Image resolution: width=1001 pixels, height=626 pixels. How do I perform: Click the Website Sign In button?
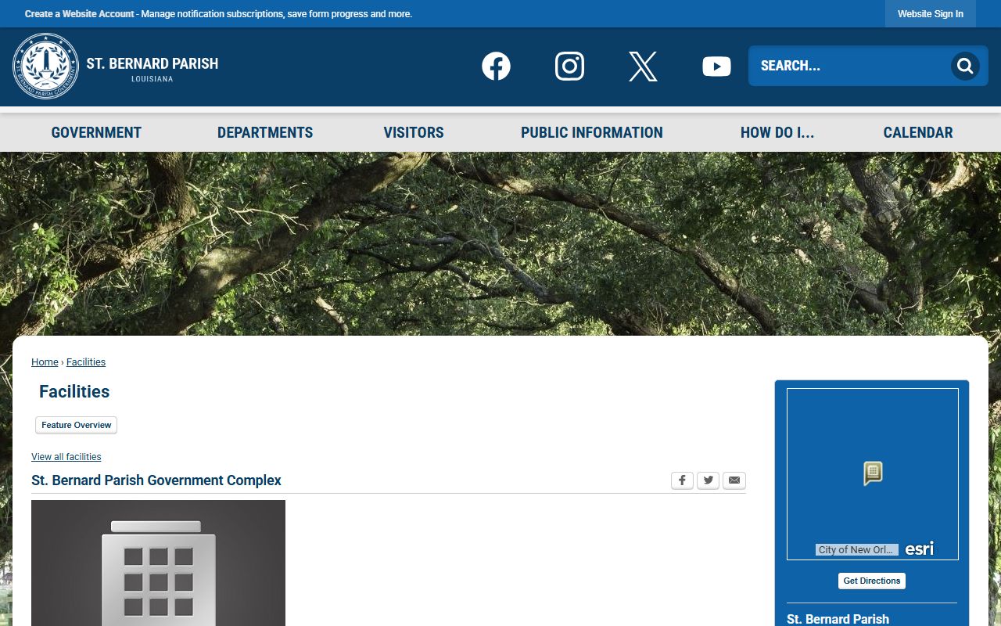tap(931, 14)
